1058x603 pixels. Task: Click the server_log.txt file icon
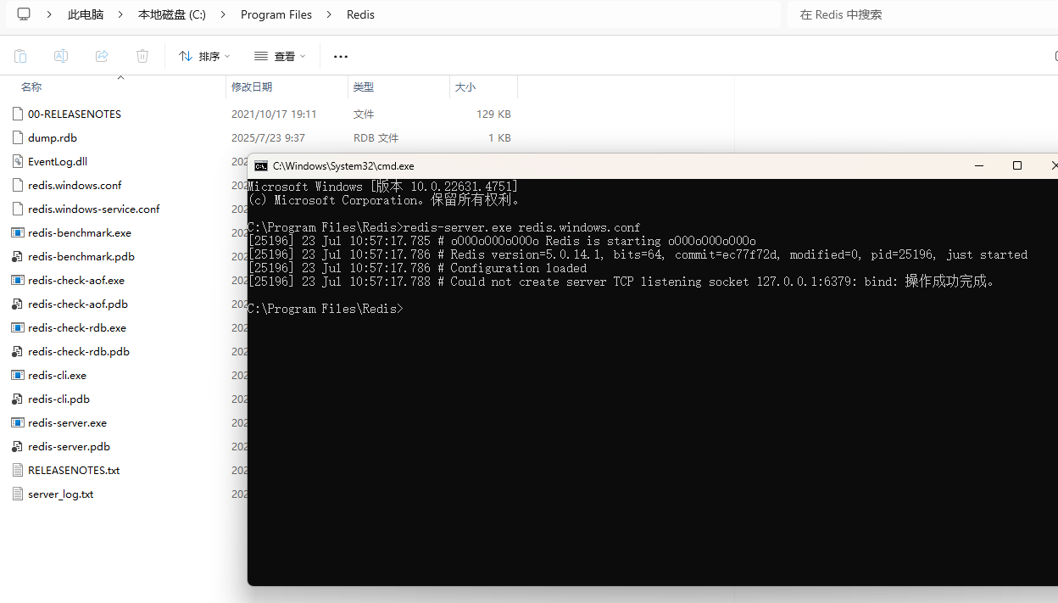(18, 494)
